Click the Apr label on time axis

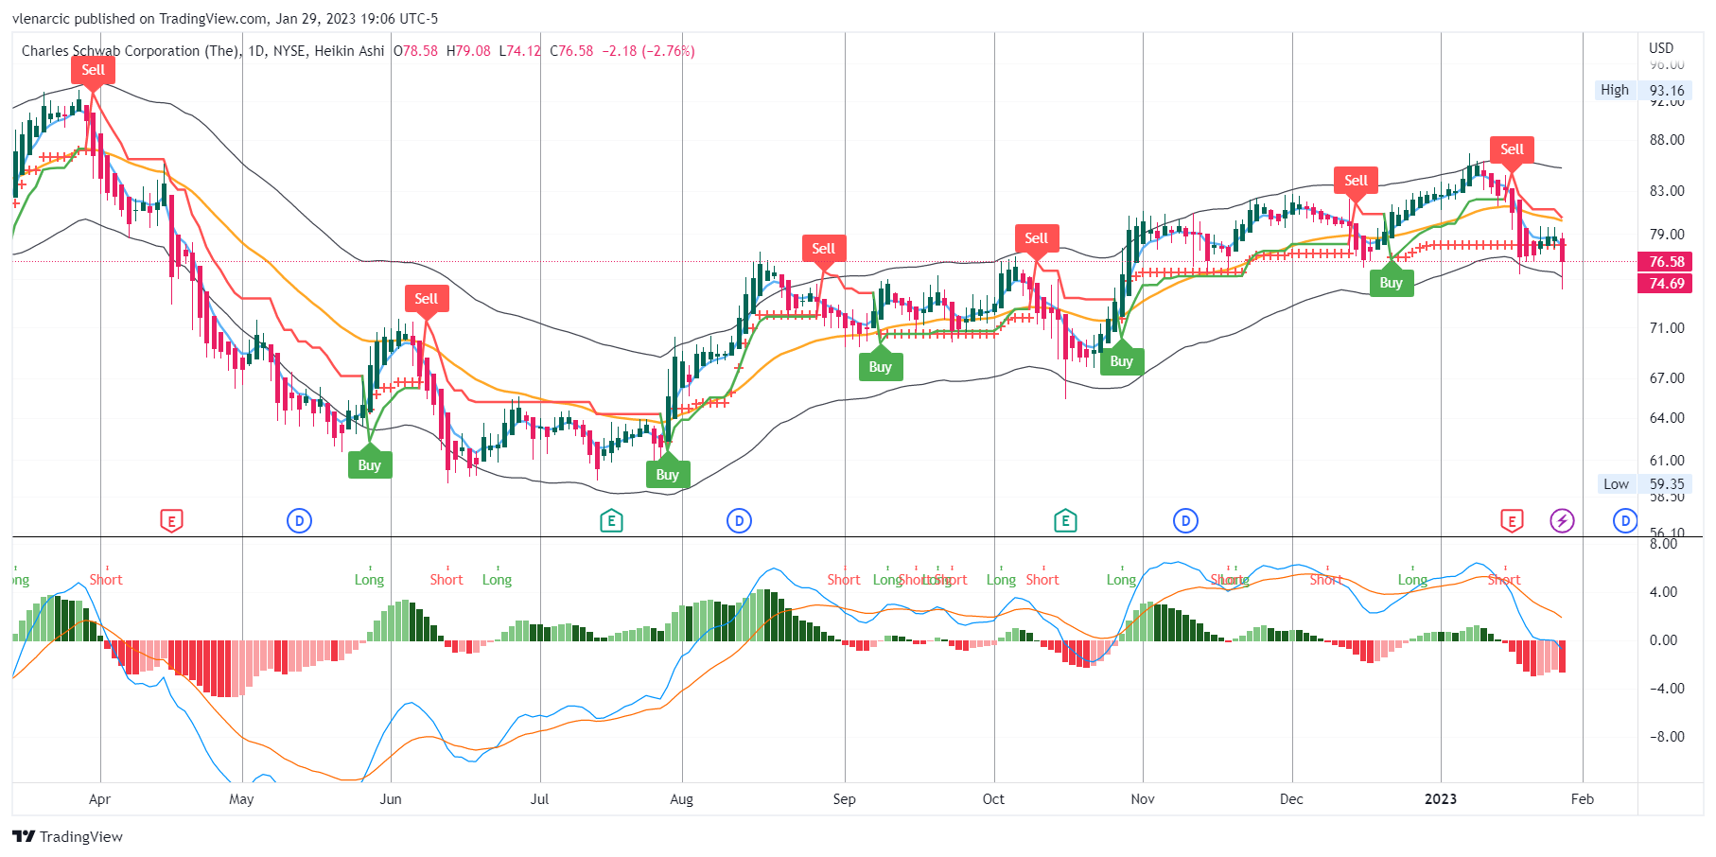click(x=99, y=799)
